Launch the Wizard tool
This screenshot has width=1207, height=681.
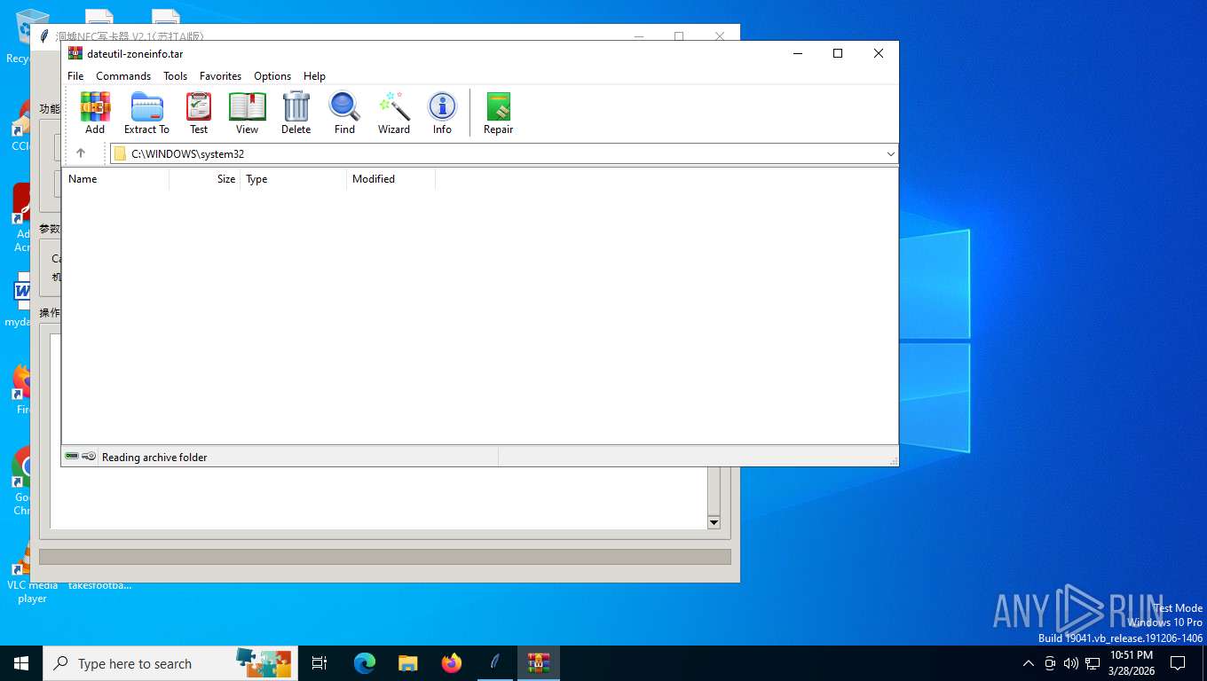coord(394,113)
